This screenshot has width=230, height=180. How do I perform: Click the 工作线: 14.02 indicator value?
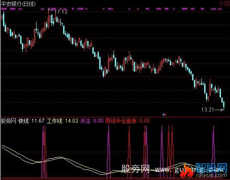coord(62,121)
